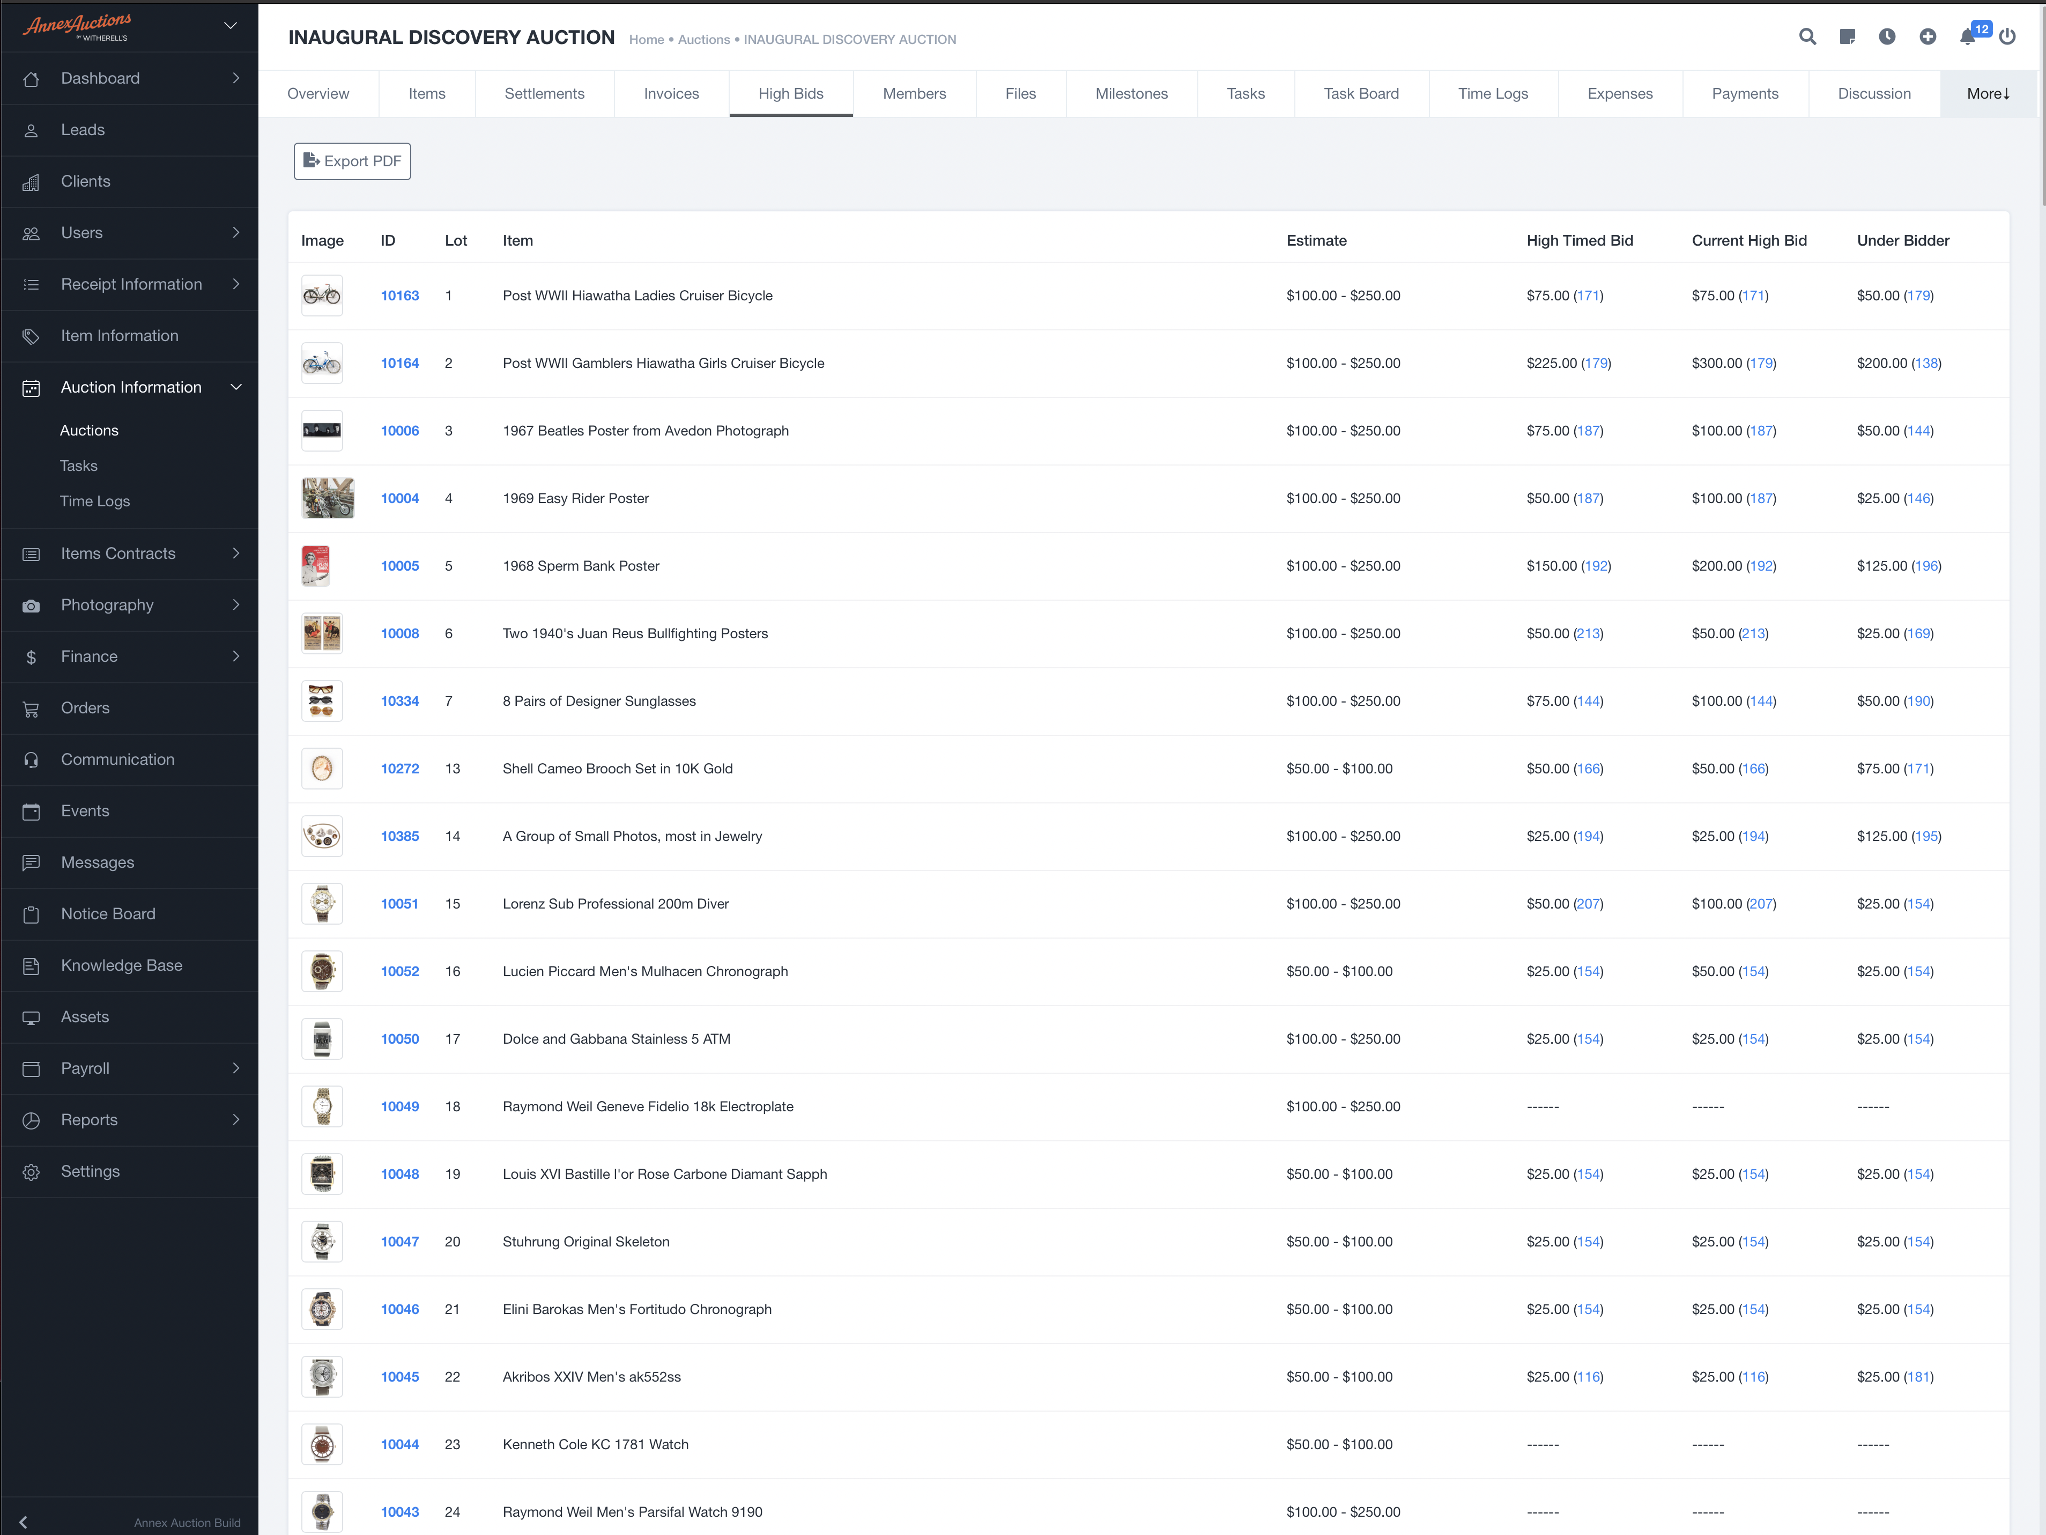2046x1535 pixels.
Task: Click the clock timer icon in header
Action: (1887, 37)
